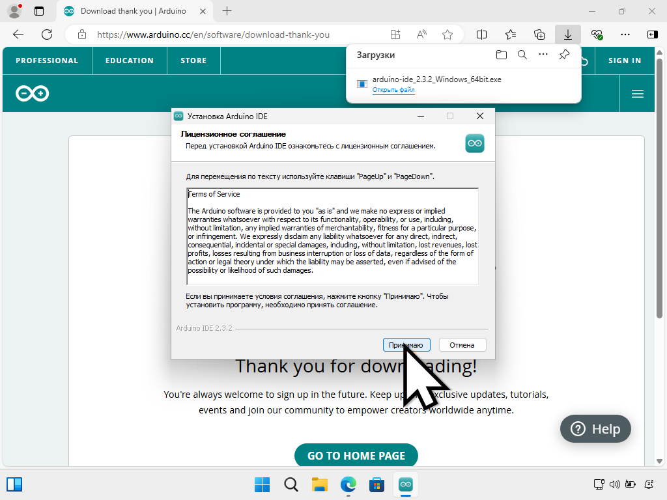Open EDUCATION nav item
Screen dimensions: 667x500
pyautogui.click(x=130, y=61)
